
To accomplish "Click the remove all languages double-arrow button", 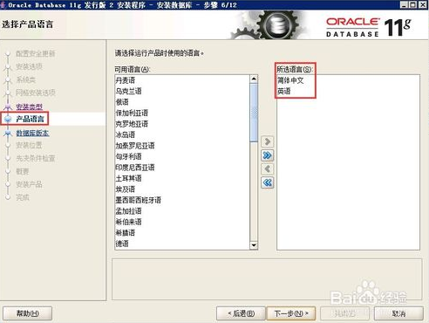I will pyautogui.click(x=267, y=182).
